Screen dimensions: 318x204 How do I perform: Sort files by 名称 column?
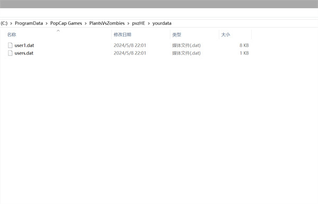pyautogui.click(x=12, y=34)
